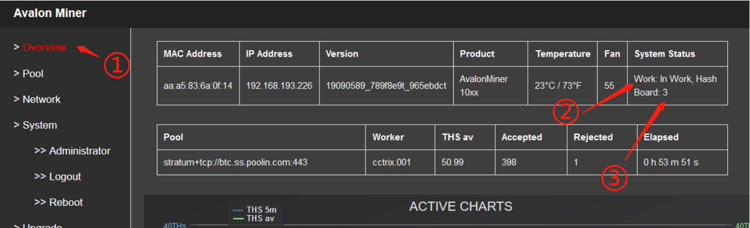The width and height of the screenshot is (750, 228).
Task: Click the pool URL stratum+tcp://btc.ss.poolin.com:443
Action: click(235, 162)
